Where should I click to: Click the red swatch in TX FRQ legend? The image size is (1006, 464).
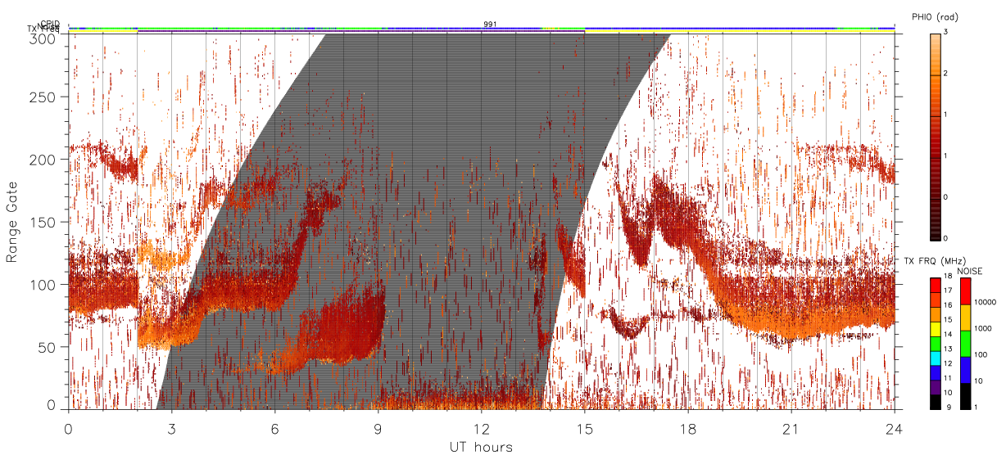(x=935, y=285)
